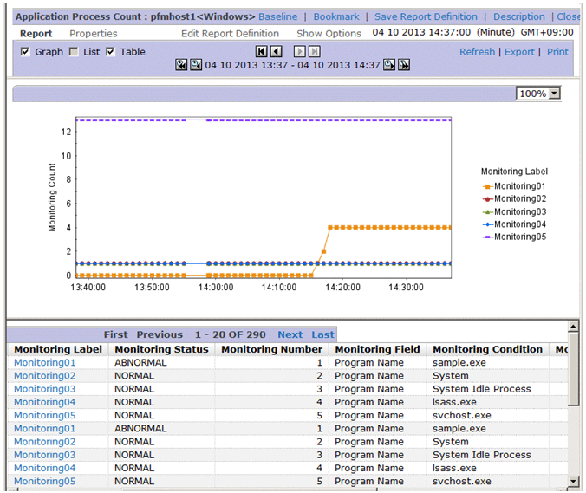
Task: Click the previous time range icon beside start date
Action: click(195, 65)
